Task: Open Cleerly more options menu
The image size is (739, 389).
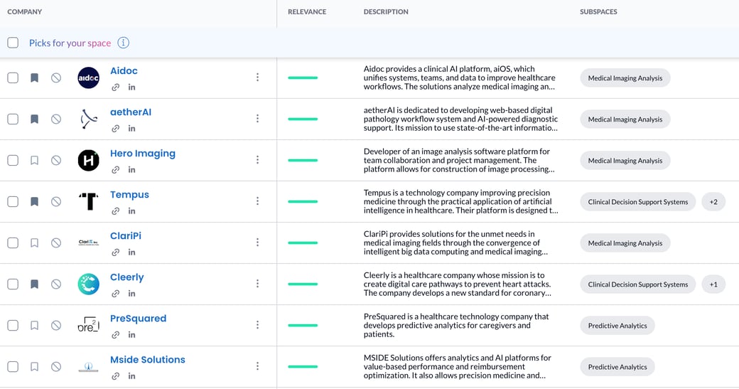Action: (x=257, y=283)
